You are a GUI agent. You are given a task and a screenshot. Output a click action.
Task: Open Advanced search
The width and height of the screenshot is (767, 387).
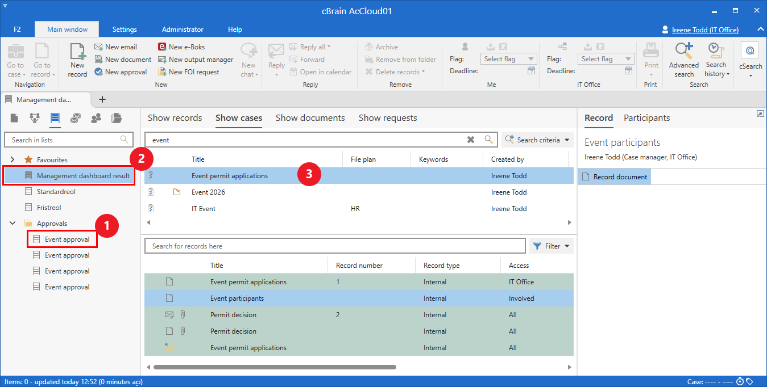tap(684, 61)
